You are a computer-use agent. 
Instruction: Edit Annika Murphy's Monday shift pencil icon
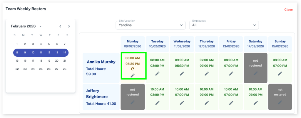click(x=133, y=75)
